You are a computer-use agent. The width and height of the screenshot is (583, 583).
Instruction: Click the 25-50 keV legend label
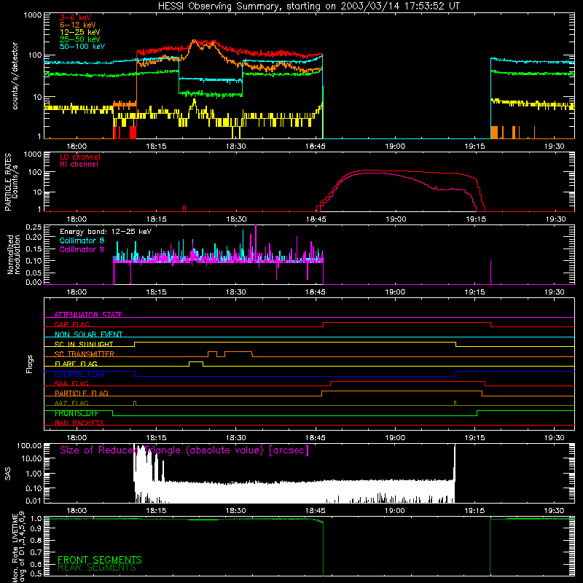point(80,39)
